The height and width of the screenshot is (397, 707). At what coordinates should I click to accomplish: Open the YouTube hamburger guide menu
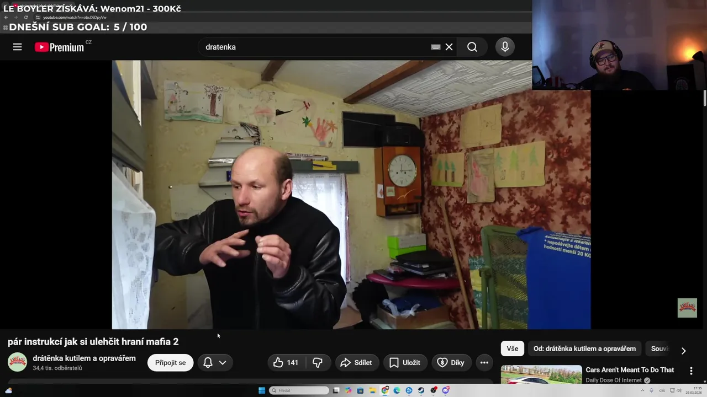tap(17, 47)
